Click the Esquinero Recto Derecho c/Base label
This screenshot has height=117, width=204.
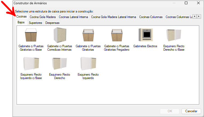pyautogui.click(x=174, y=48)
